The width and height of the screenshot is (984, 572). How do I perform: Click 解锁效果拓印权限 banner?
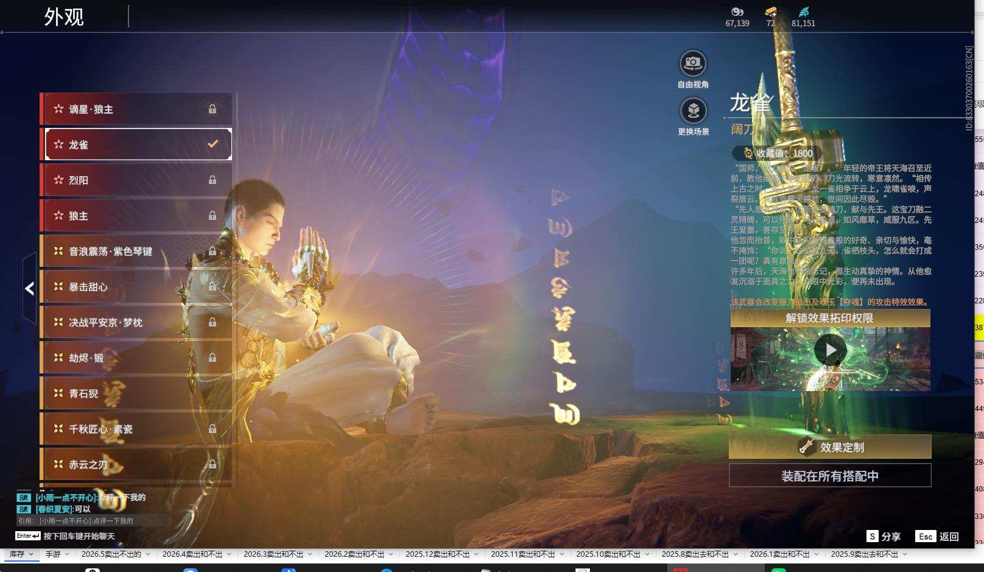coord(830,318)
